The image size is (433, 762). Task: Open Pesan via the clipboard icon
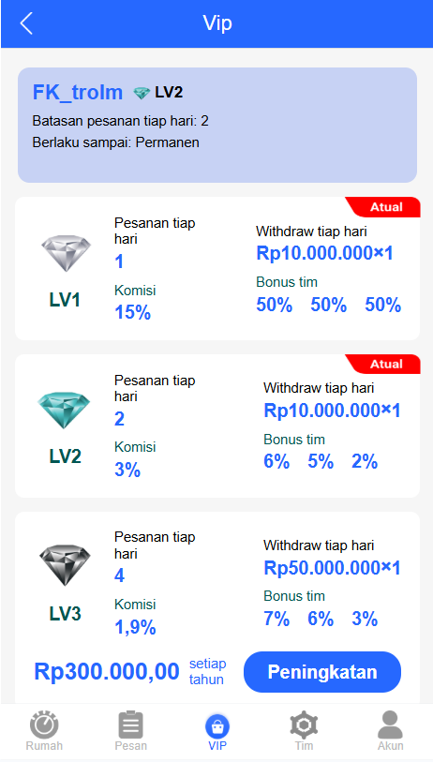(x=130, y=725)
